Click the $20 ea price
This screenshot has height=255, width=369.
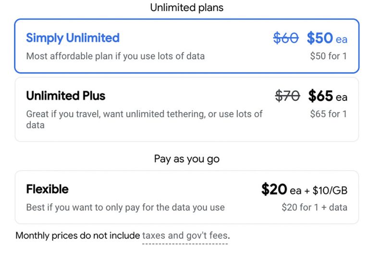coord(281,190)
